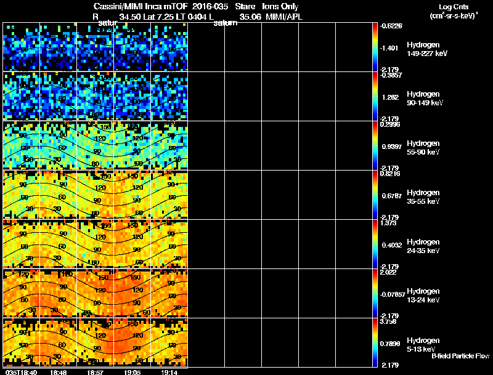493x375 pixels.
Task: Click the 5-13 keV image at 18:57
Action: tap(96, 342)
